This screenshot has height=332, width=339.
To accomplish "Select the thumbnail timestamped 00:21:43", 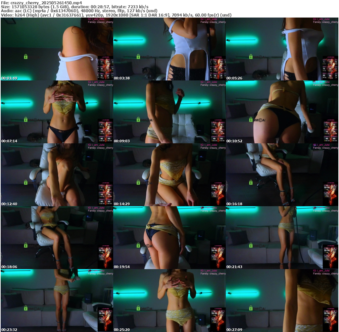I will (x=282, y=238).
